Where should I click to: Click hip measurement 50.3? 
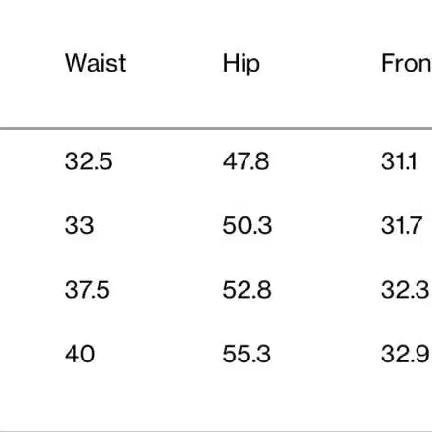[247, 225]
